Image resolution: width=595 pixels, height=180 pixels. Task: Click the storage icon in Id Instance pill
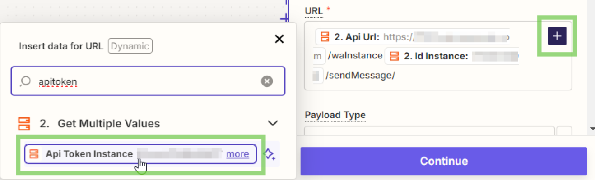(395, 56)
